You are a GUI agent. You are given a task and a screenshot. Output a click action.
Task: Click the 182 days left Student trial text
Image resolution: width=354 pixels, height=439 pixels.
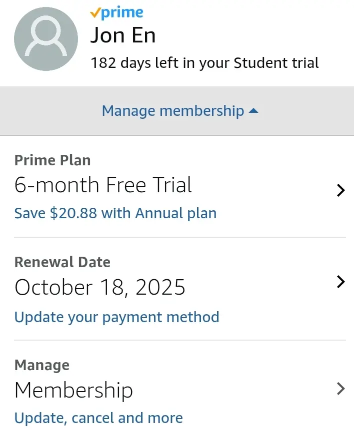204,63
